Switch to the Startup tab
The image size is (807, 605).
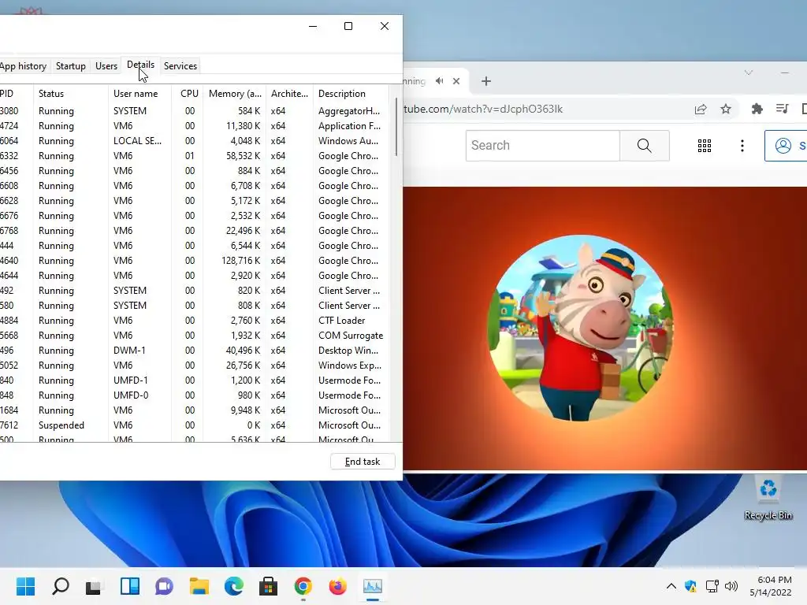tap(70, 66)
